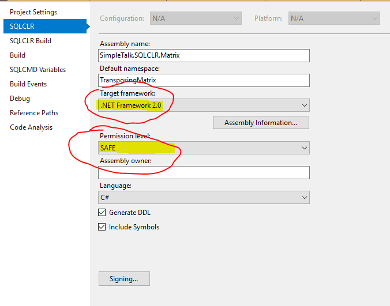Toggle the Generate DDL checkbox
This screenshot has width=390, height=306.
pos(102,213)
